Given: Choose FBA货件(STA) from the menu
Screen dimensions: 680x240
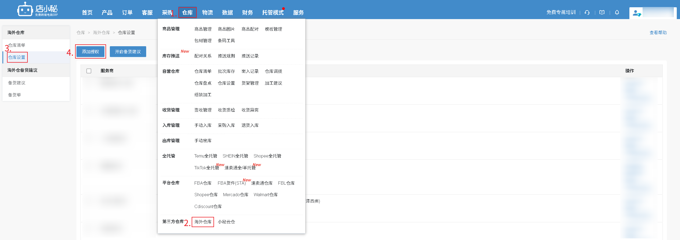Looking at the screenshot, I should (232, 183).
